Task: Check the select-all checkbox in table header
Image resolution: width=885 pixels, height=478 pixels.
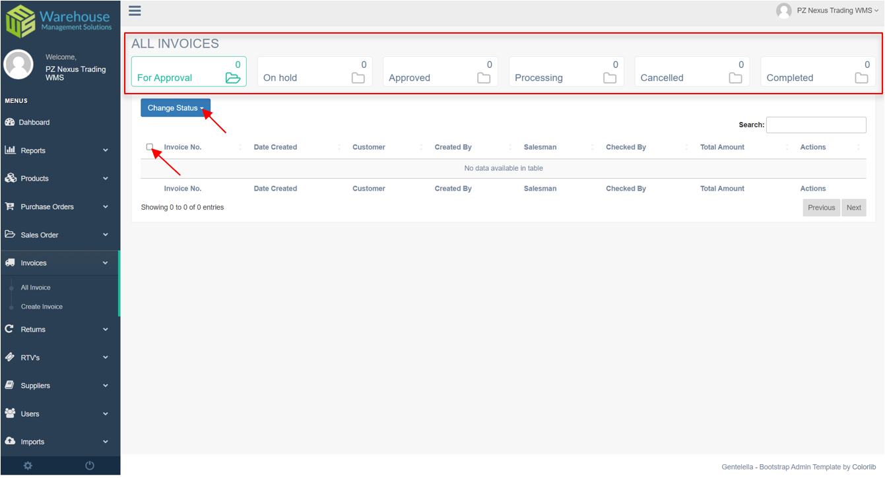Action: pos(150,147)
